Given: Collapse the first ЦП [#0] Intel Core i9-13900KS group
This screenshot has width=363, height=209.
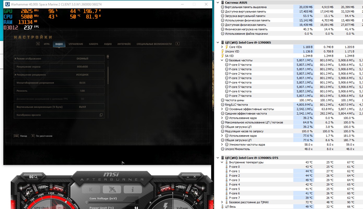Looking at the screenshot, I should pyautogui.click(x=218, y=43).
